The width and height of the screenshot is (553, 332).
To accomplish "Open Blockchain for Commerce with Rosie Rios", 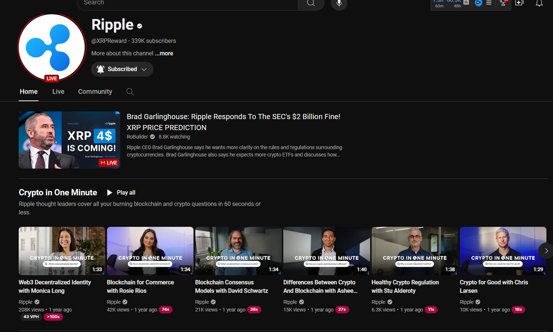I will (x=140, y=287).
